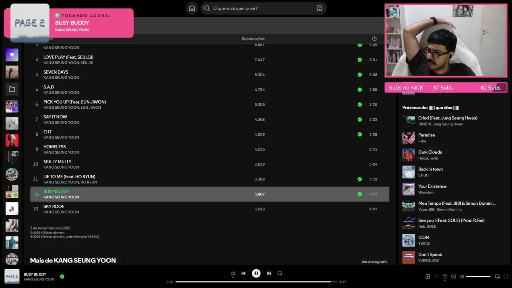Play queued song ICON by TWICE
Viewport: 512px width, 288px height.
[452, 240]
